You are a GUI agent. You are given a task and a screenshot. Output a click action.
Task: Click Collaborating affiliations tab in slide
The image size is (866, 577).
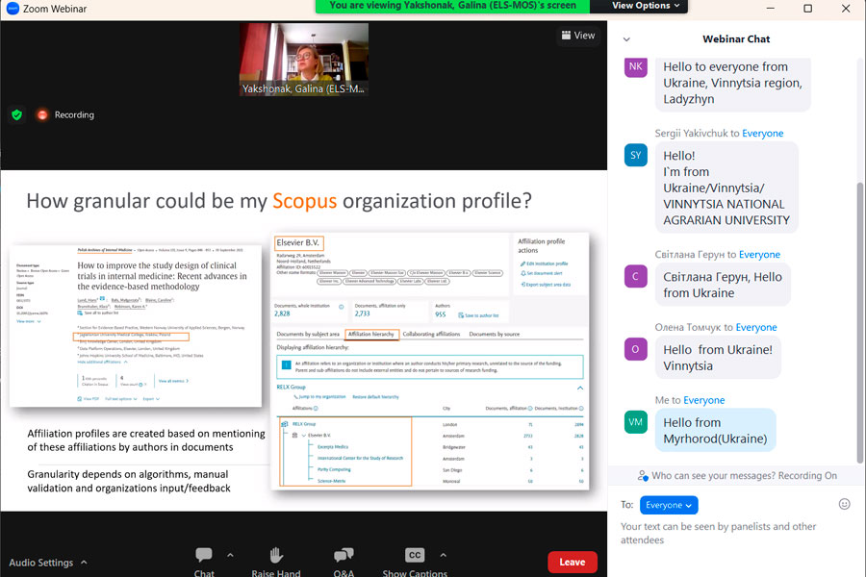click(431, 334)
